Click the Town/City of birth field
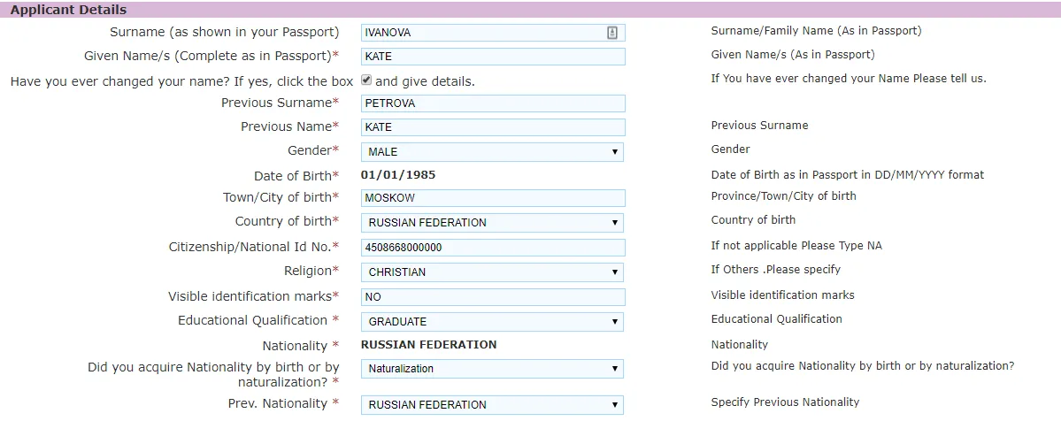 [493, 198]
